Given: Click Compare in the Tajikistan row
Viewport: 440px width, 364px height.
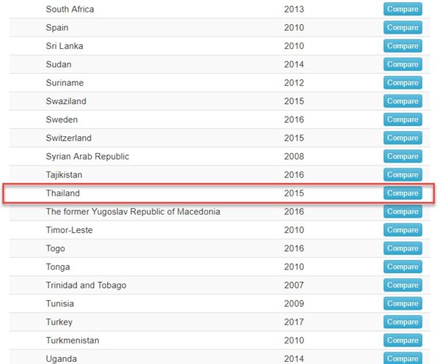Looking at the screenshot, I should [x=403, y=175].
